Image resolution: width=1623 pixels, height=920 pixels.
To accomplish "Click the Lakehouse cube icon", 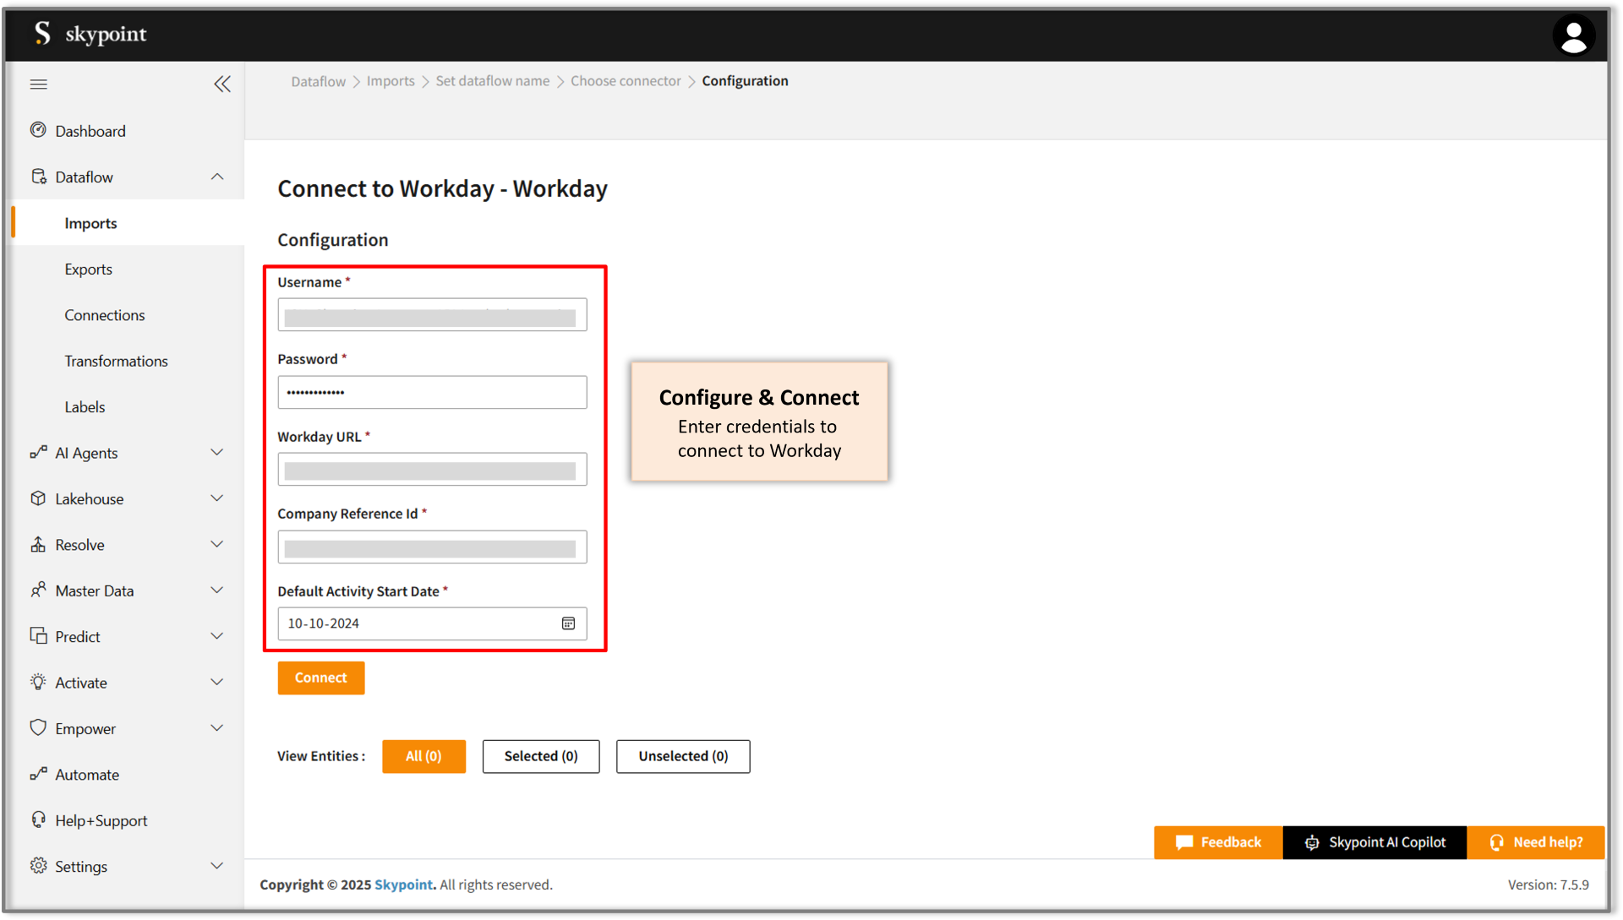I will [38, 498].
